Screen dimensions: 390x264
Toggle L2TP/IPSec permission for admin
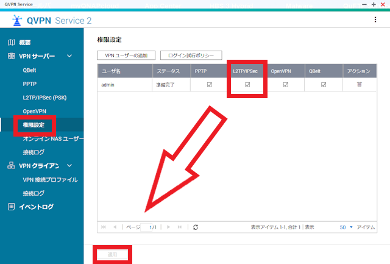pos(247,85)
